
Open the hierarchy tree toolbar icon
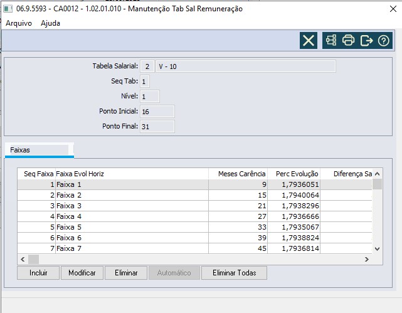click(331, 41)
